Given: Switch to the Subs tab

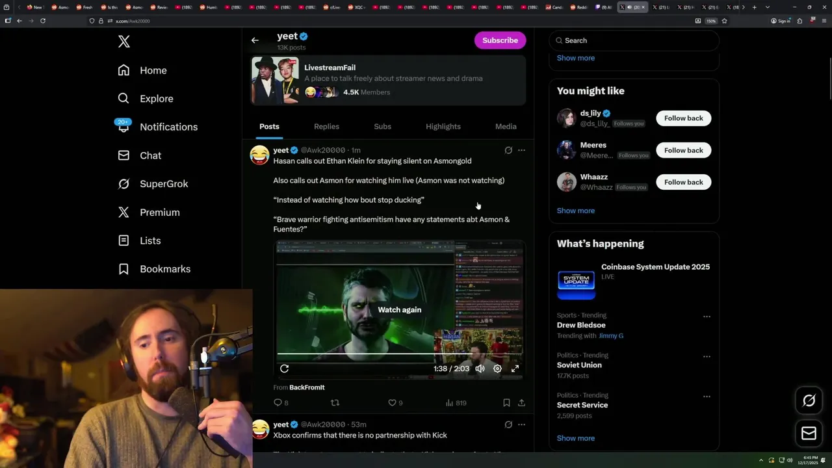Looking at the screenshot, I should tap(382, 127).
